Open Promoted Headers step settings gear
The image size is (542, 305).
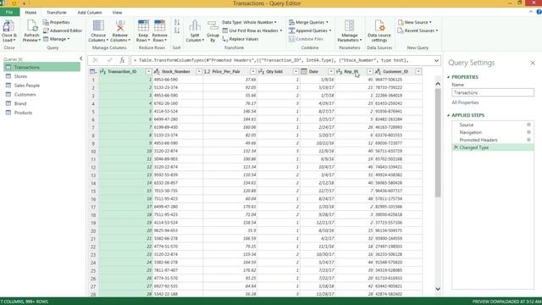point(528,140)
